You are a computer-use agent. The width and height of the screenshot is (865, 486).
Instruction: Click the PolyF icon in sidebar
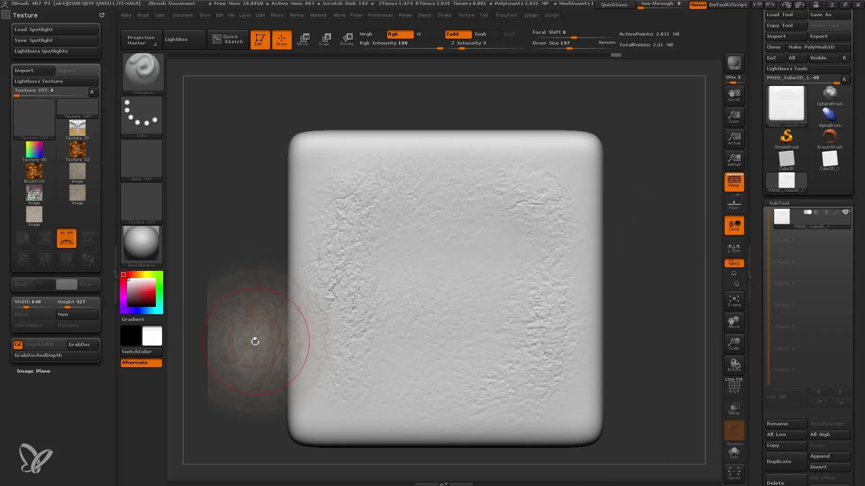coord(734,388)
